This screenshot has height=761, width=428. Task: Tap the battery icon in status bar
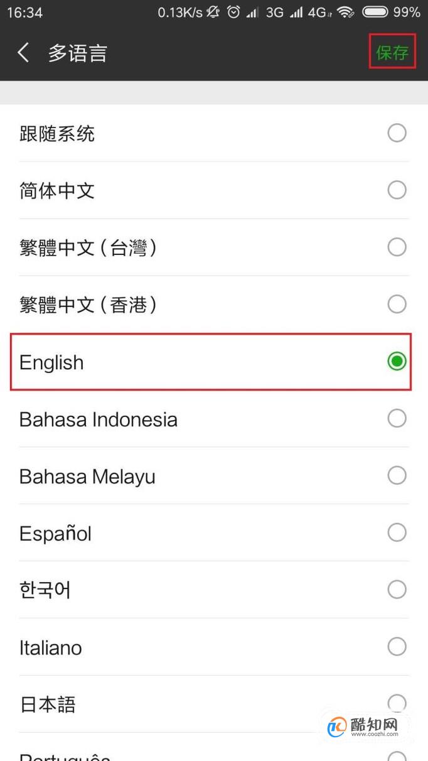(x=375, y=12)
